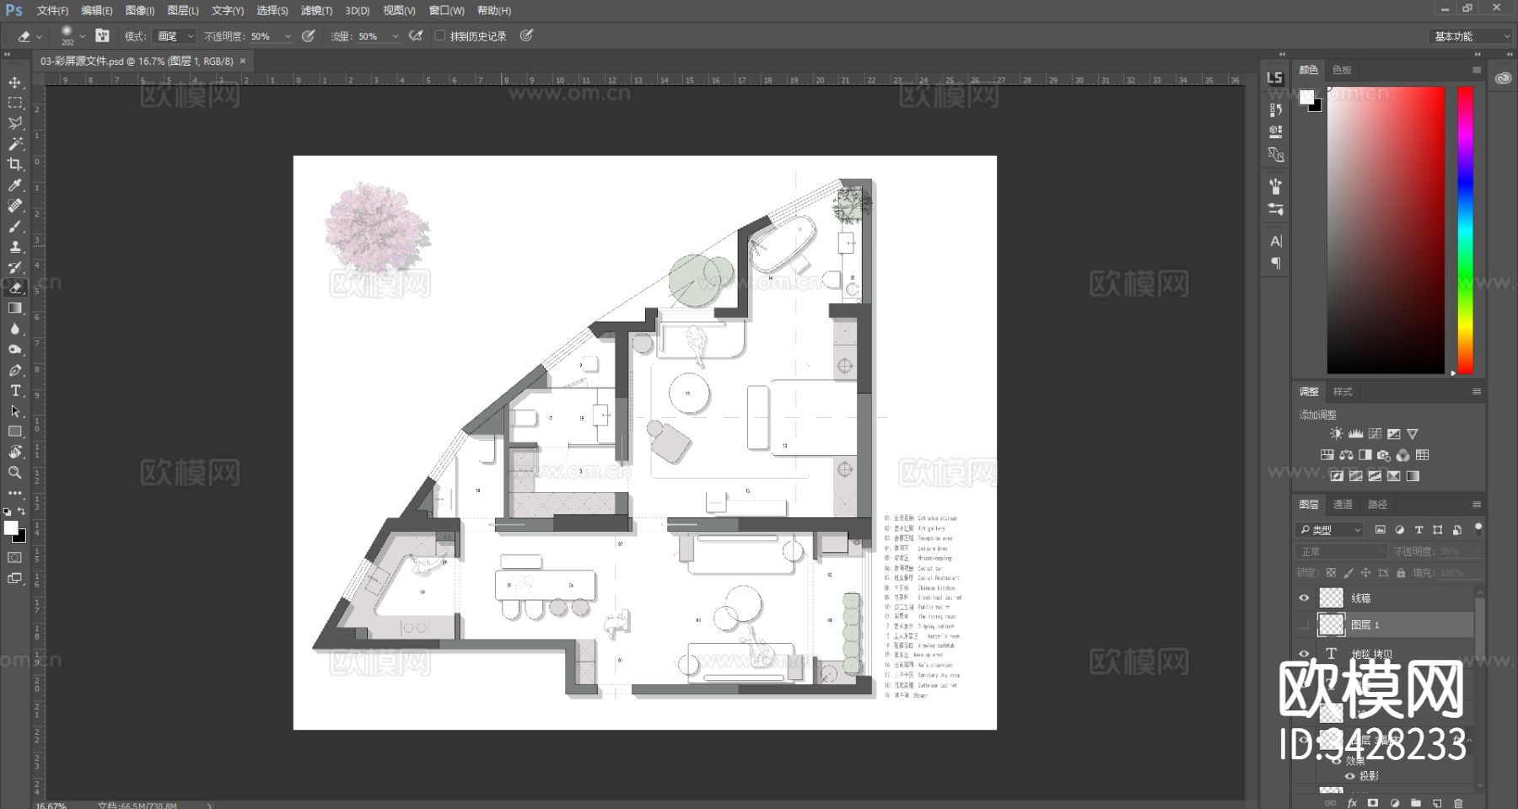Click the rainbow hue slider

[x=1466, y=230]
